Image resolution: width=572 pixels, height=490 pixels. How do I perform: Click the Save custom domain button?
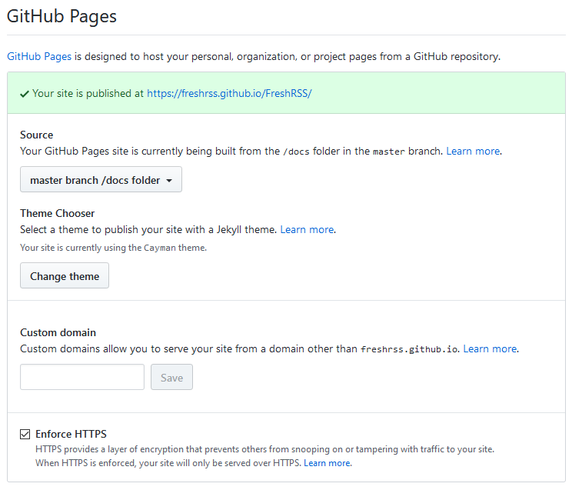click(x=171, y=377)
